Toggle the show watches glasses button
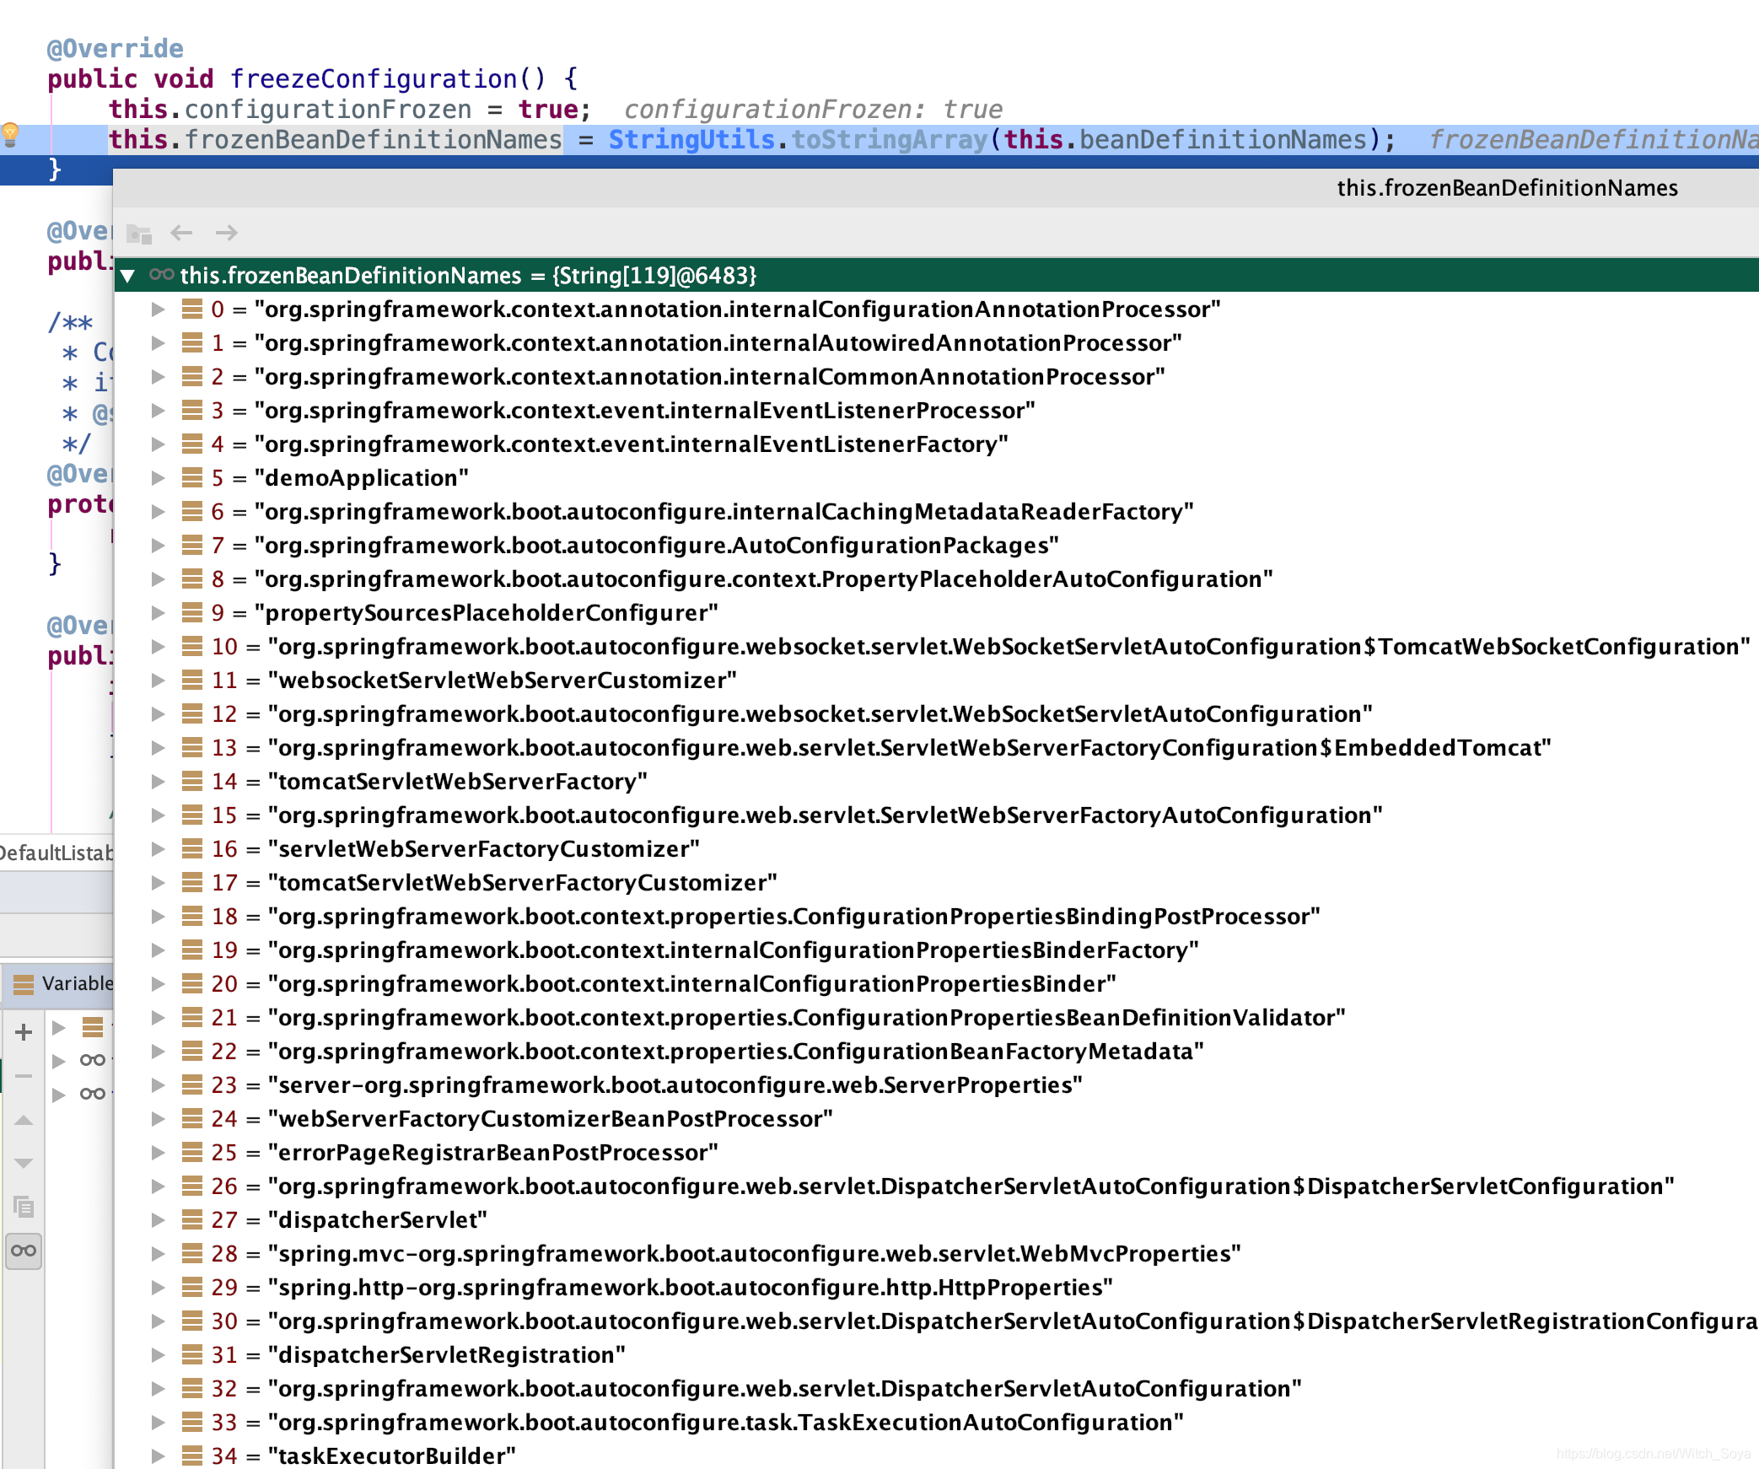Image resolution: width=1759 pixels, height=1469 pixels. point(24,1251)
